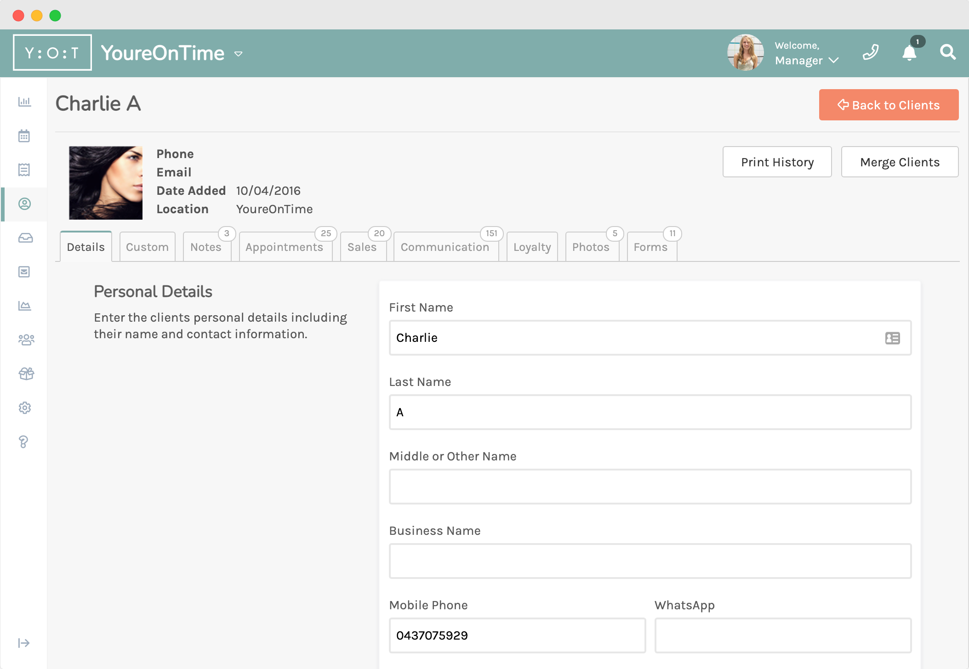This screenshot has width=969, height=669.
Task: Select the clients person icon in sidebar
Action: (x=24, y=204)
